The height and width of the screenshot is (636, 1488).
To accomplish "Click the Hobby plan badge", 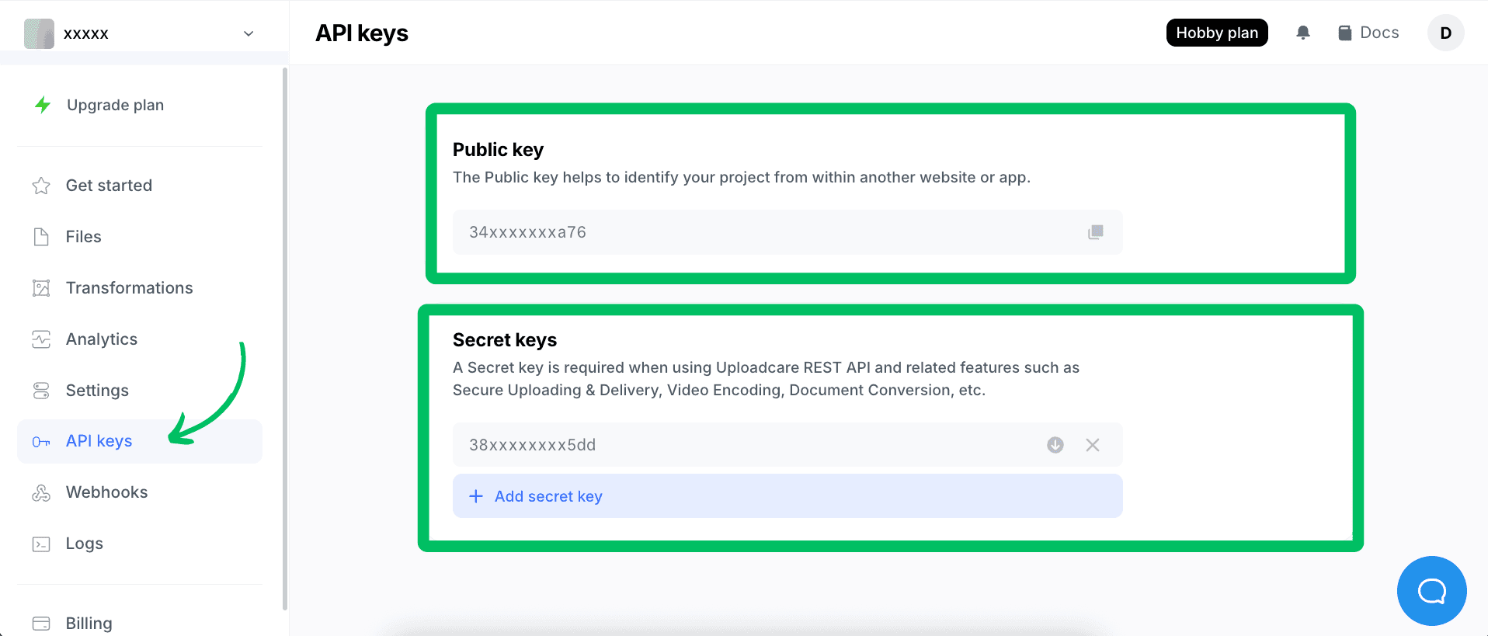I will [x=1216, y=32].
